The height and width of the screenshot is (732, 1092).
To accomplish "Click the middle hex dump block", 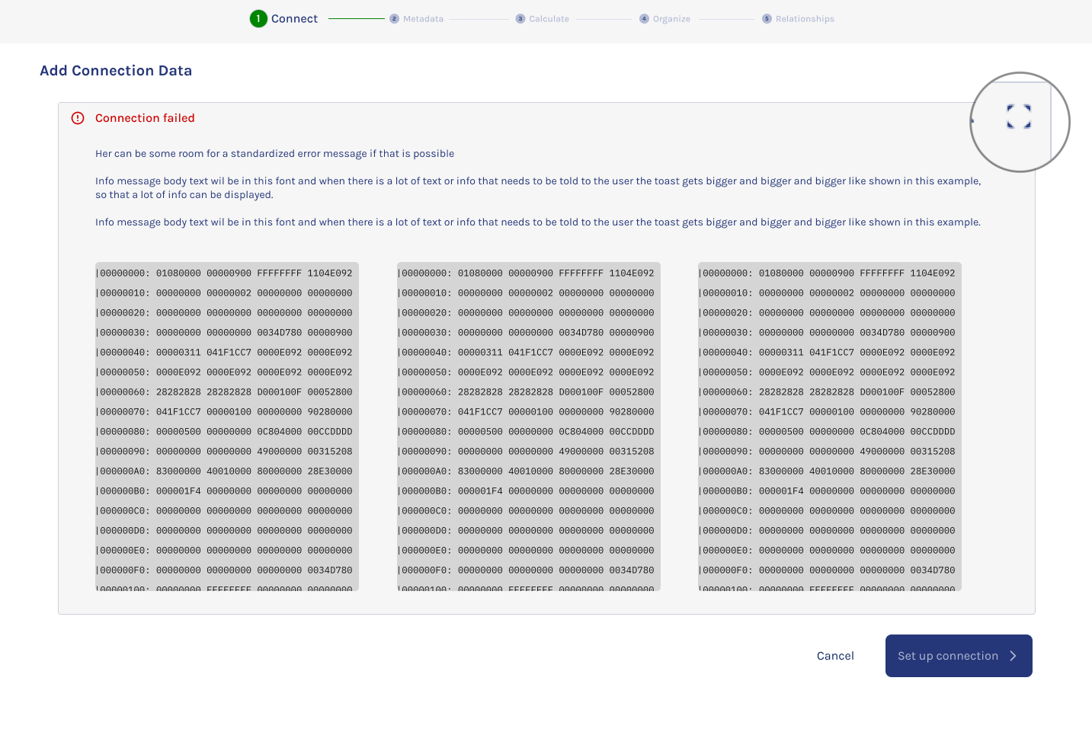I will [528, 427].
